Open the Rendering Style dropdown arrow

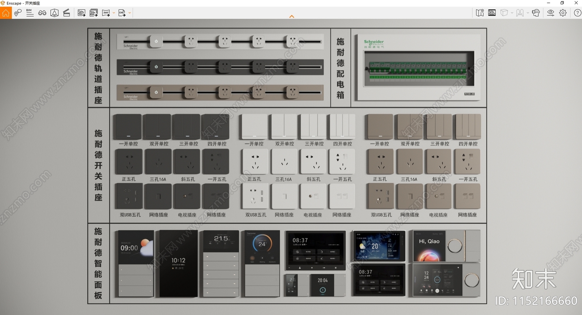tap(512, 13)
